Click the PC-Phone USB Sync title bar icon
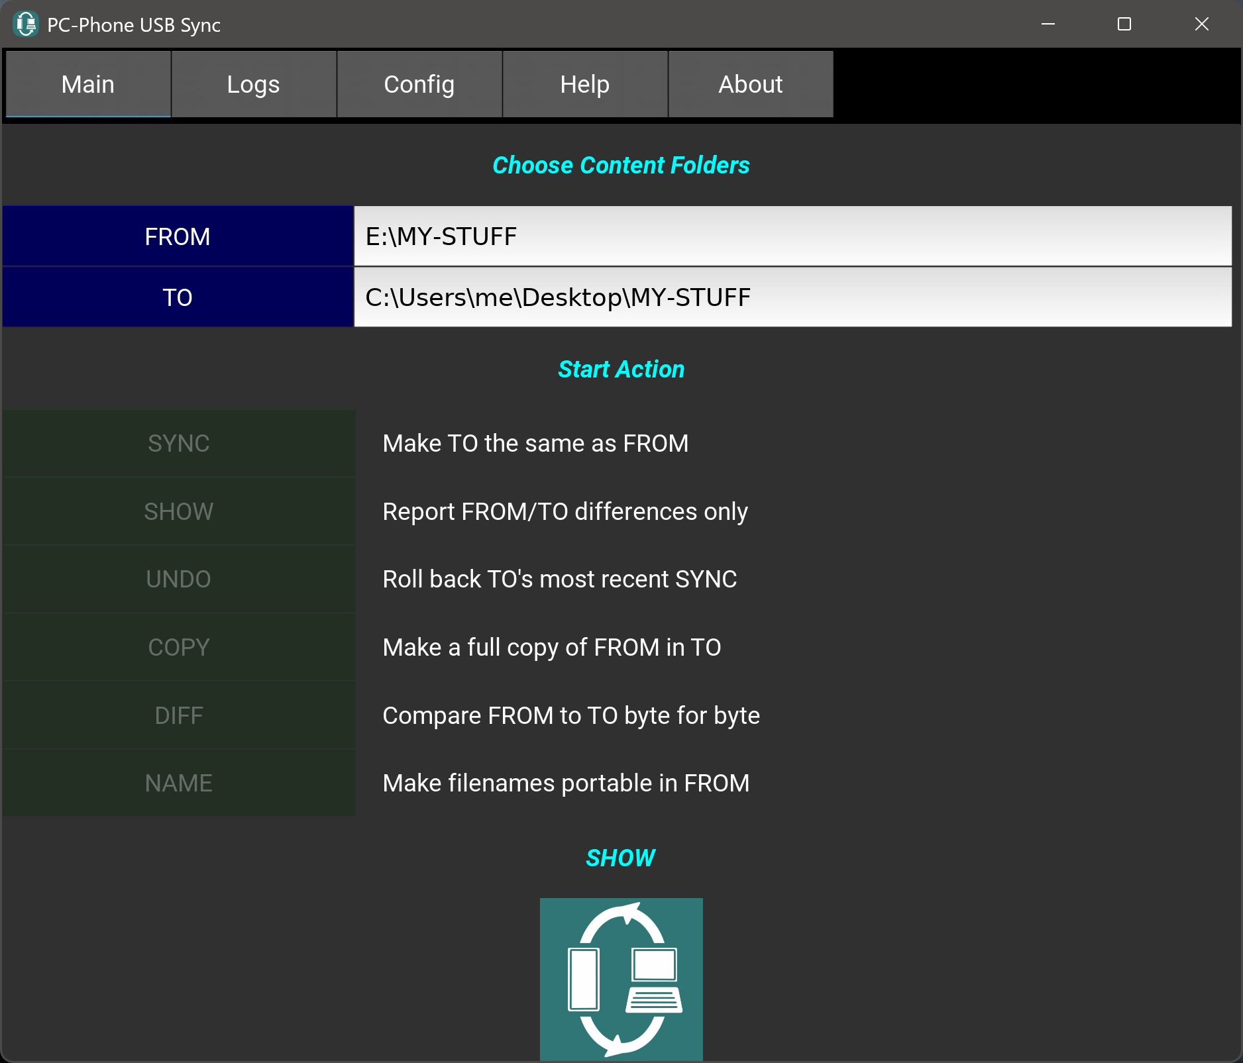Screen dimensions: 1243x1063 click(x=26, y=25)
